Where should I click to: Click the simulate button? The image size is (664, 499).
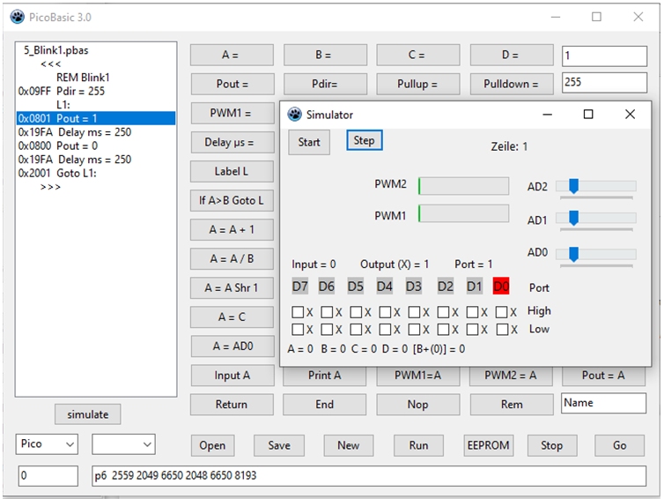coord(88,414)
